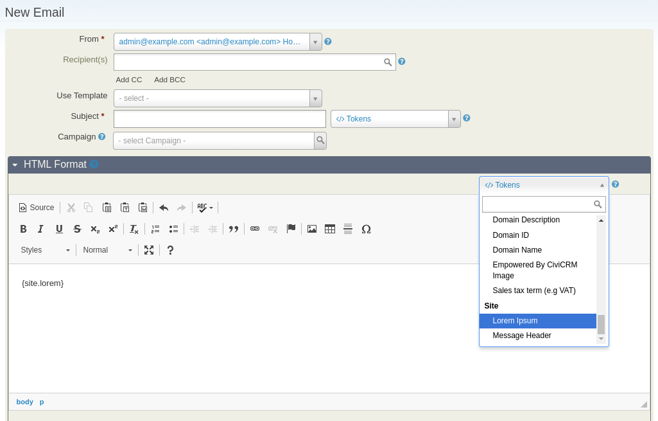Toggle strikethrough formatting

coord(77,229)
